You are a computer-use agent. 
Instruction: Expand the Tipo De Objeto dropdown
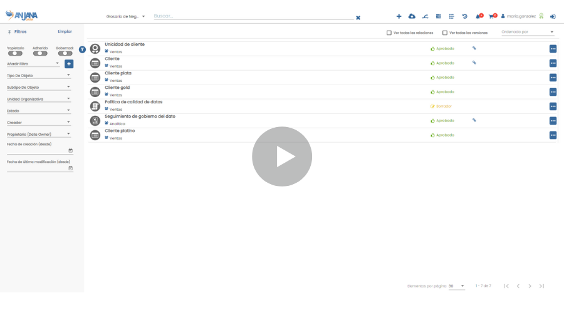(39, 76)
